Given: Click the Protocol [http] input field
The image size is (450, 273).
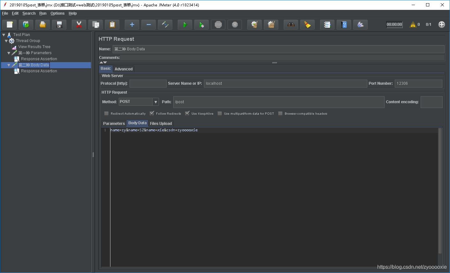Looking at the screenshot, I should [x=148, y=83].
